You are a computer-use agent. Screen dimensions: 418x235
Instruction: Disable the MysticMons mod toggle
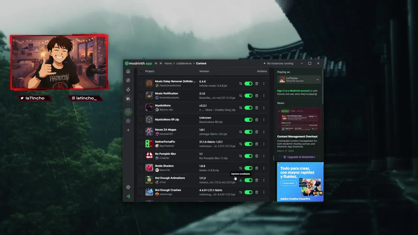249,108
